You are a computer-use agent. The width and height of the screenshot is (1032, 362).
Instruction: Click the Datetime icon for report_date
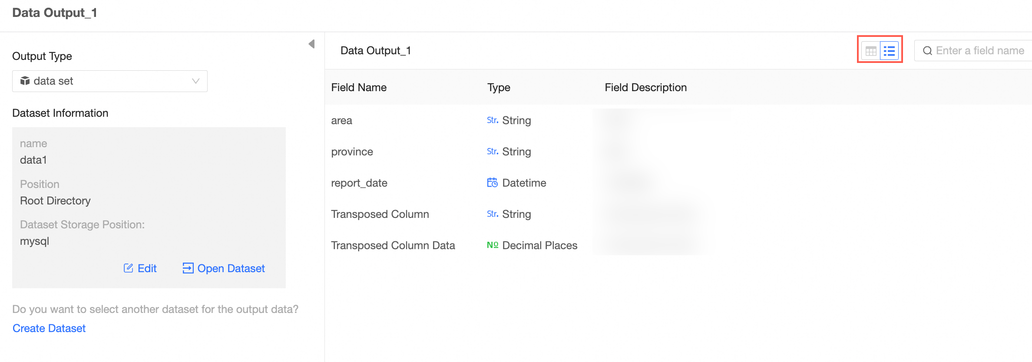coord(492,183)
